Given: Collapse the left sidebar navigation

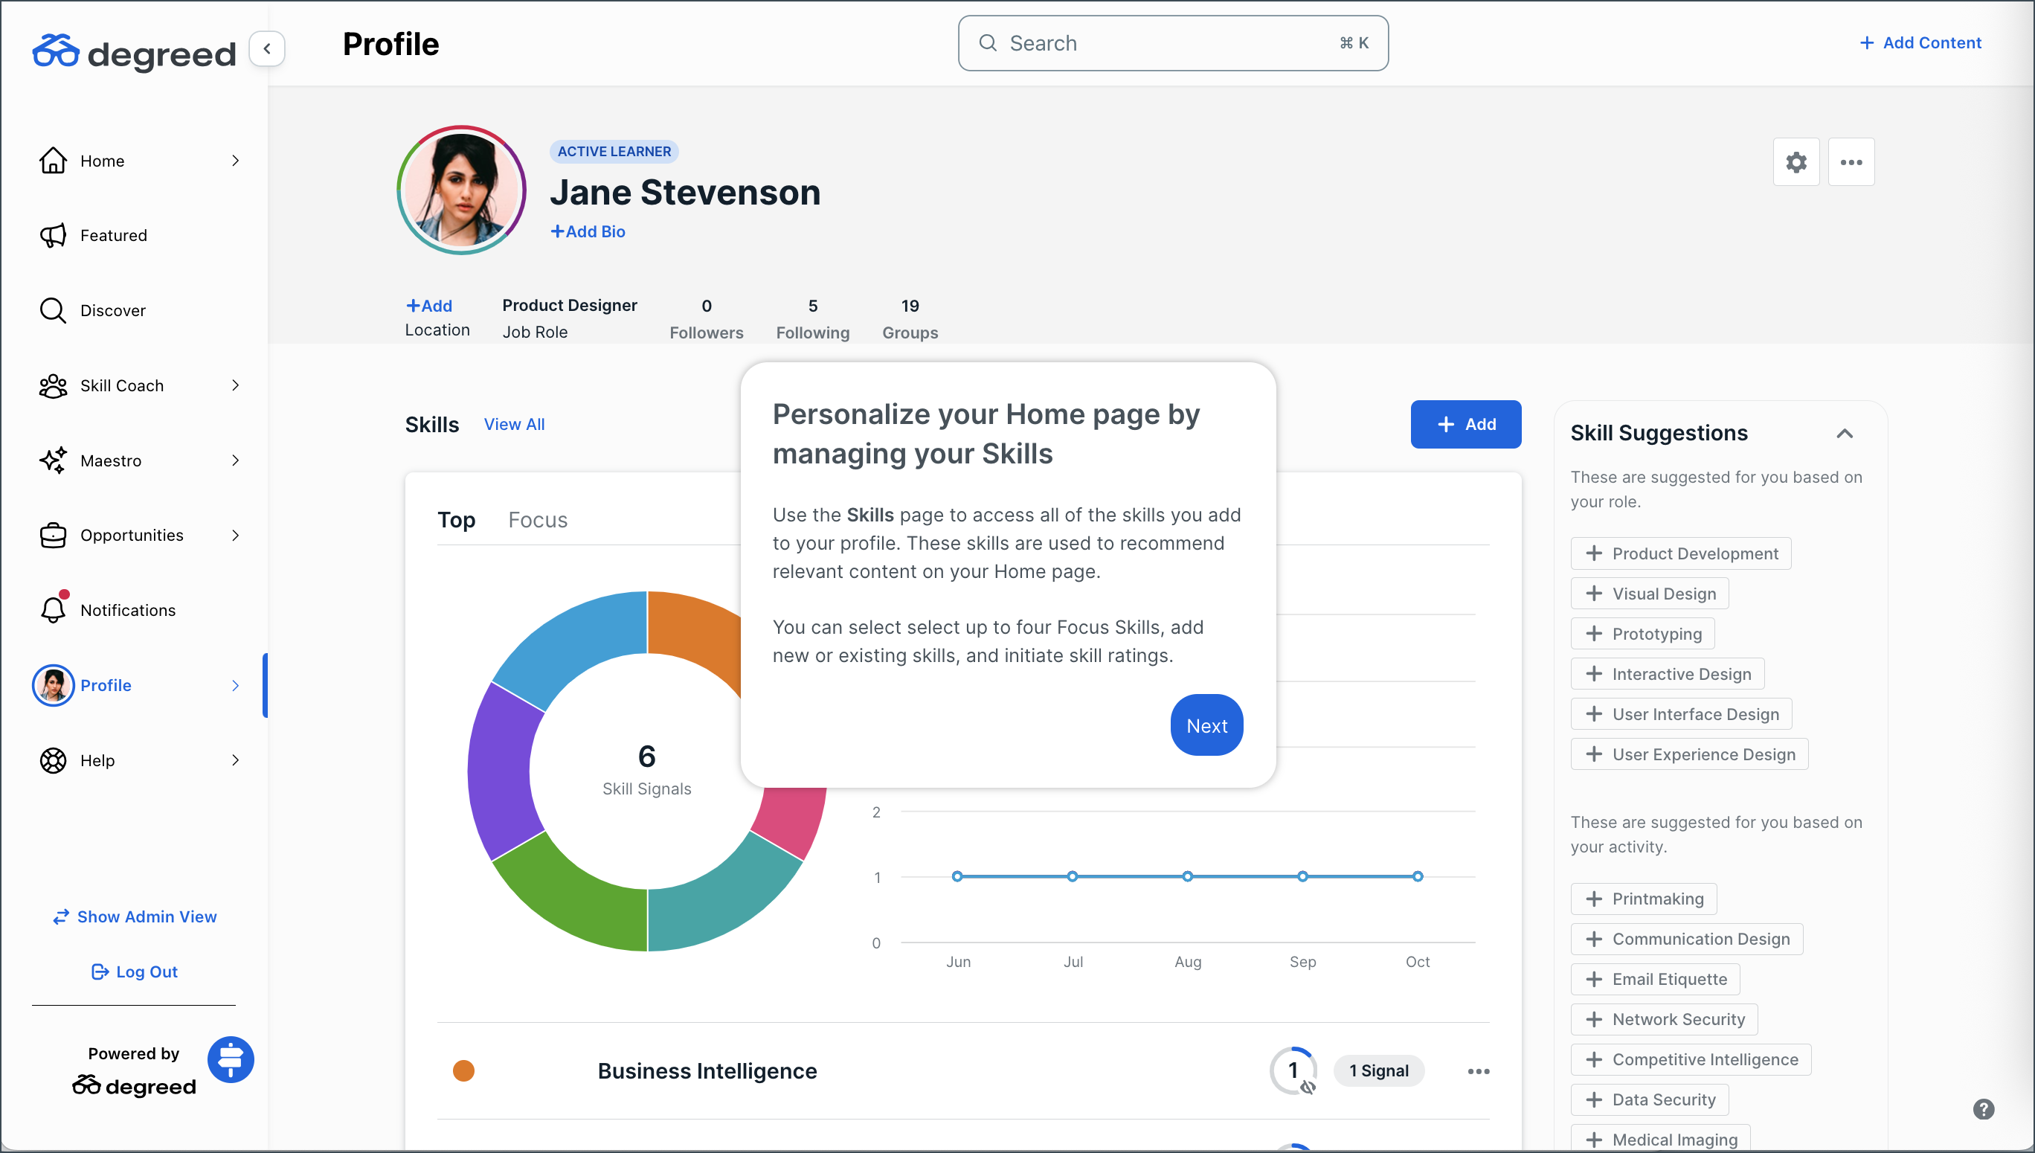Looking at the screenshot, I should click(x=267, y=48).
